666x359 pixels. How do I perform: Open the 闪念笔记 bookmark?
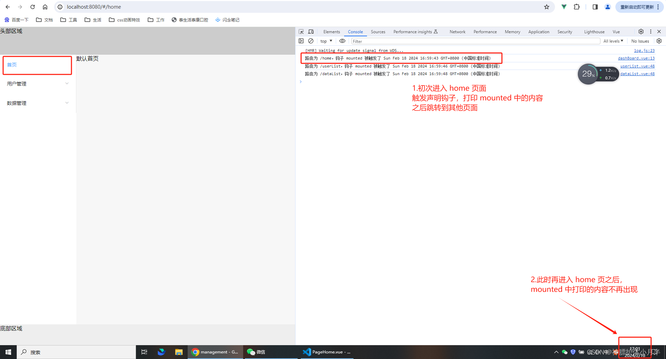tap(227, 20)
